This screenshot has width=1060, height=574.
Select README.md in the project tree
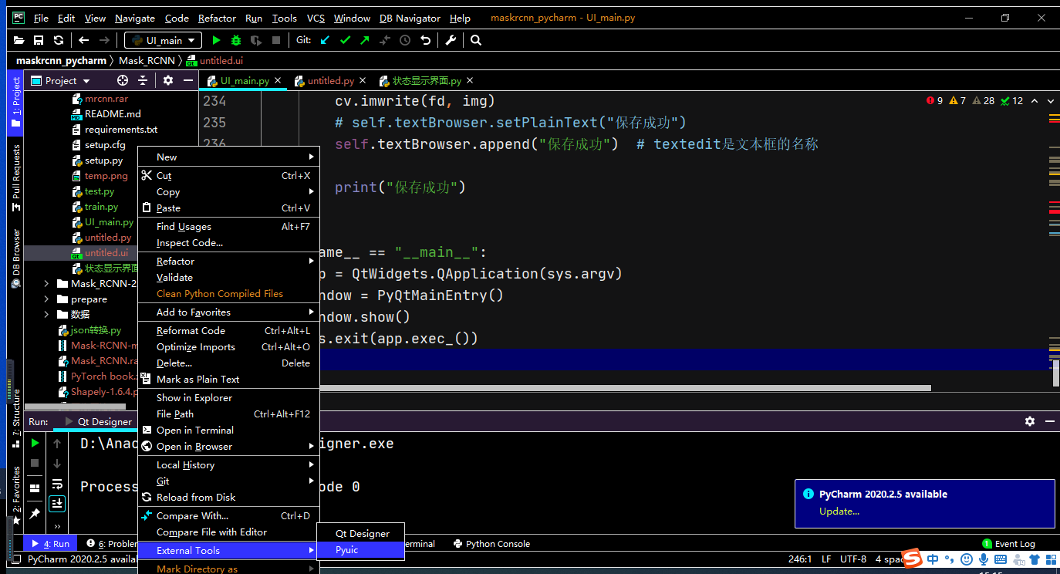pos(113,114)
